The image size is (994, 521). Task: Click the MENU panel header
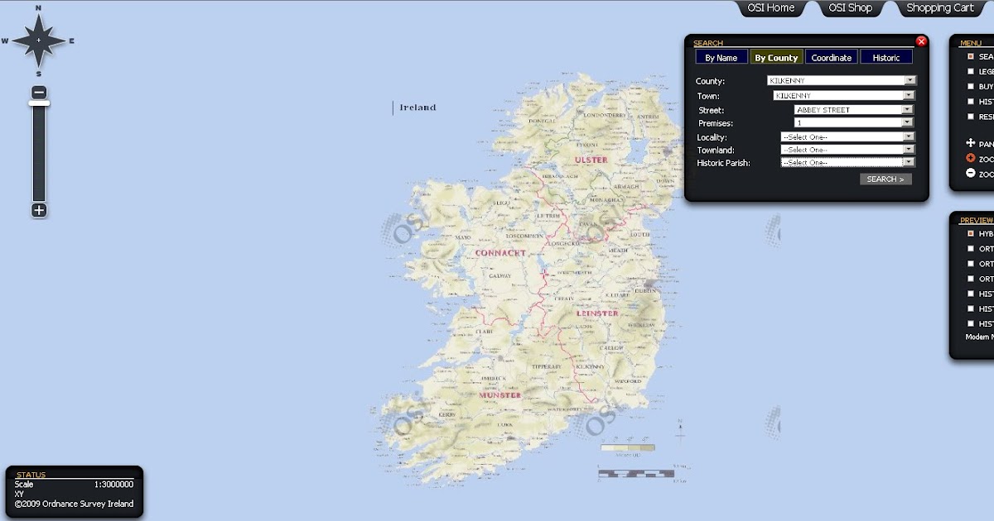971,43
